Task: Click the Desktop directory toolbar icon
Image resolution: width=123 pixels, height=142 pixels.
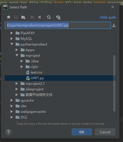Action: (x=16, y=17)
